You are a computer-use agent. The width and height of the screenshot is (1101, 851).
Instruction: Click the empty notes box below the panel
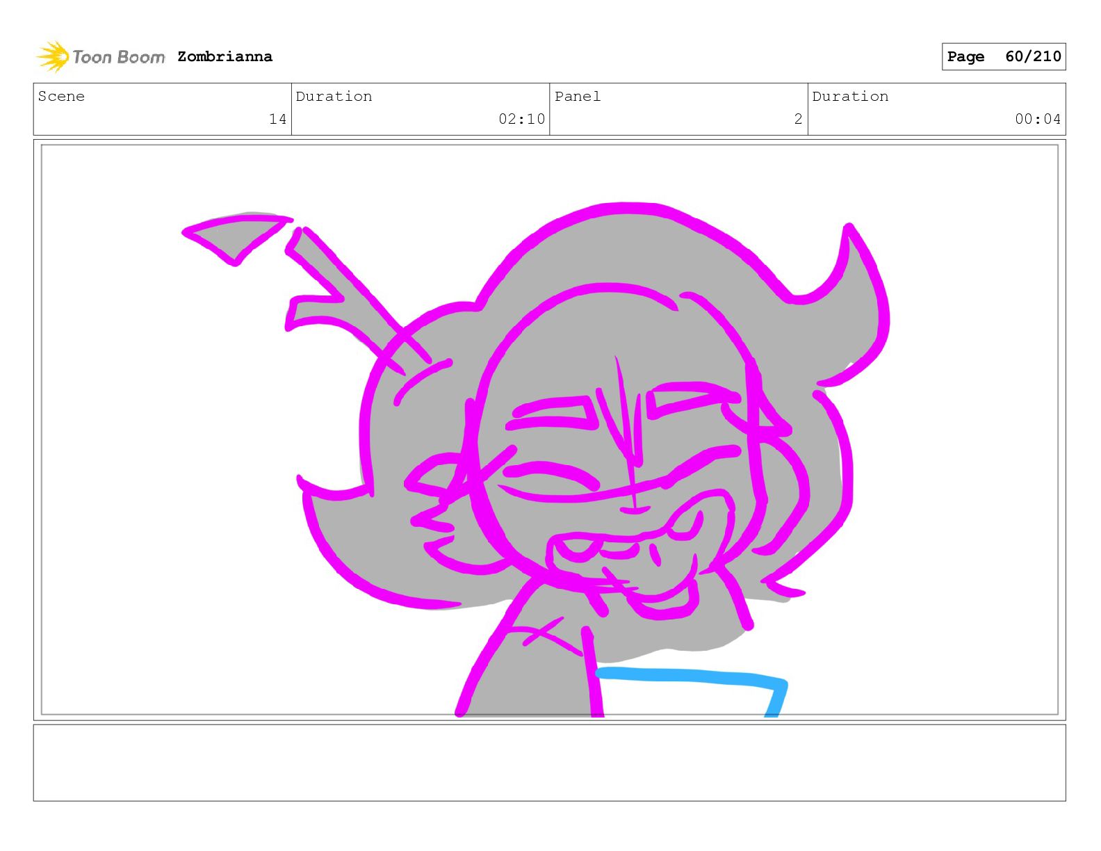click(549, 763)
